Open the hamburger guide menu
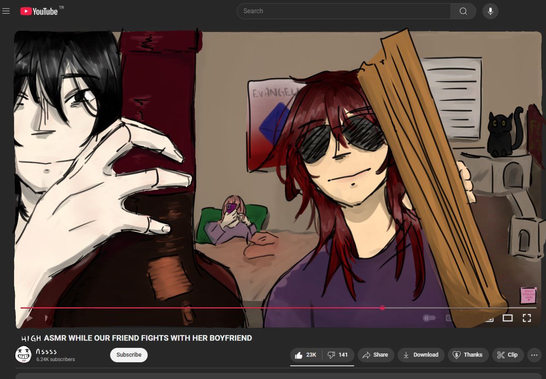This screenshot has height=379, width=546. [6, 11]
